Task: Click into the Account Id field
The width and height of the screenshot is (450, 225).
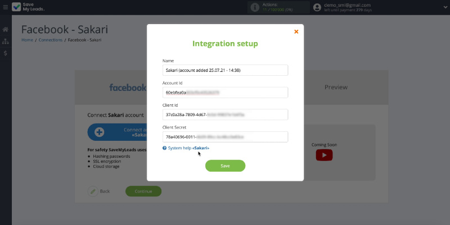Action: coord(225,92)
